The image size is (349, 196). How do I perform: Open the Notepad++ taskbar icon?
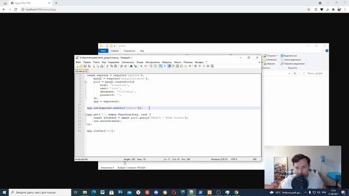tap(191, 192)
